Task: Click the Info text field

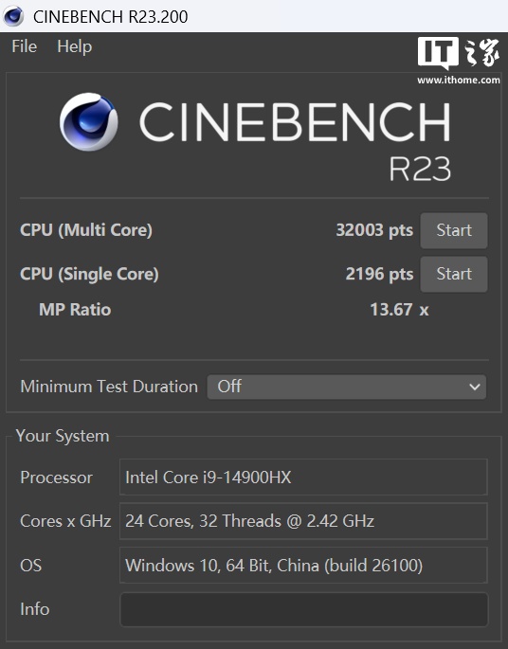Action: coord(304,609)
